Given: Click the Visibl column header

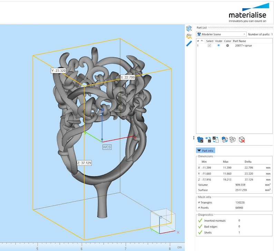Looking at the screenshot, I should 218,41.
